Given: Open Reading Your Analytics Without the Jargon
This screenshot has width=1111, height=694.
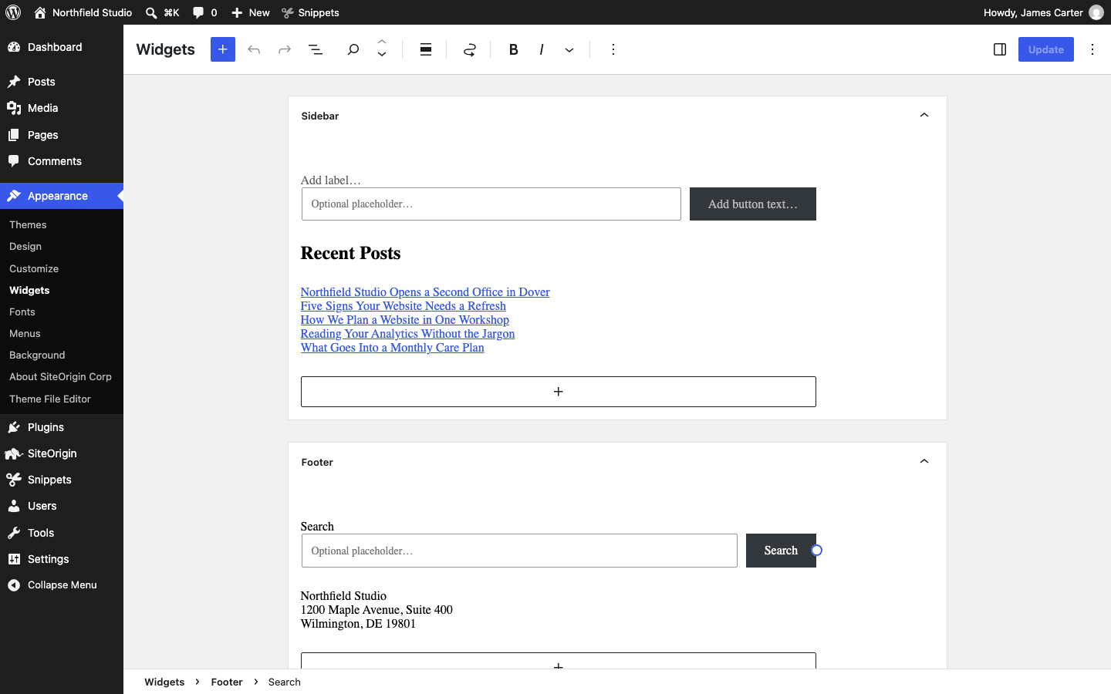Looking at the screenshot, I should coord(408,334).
